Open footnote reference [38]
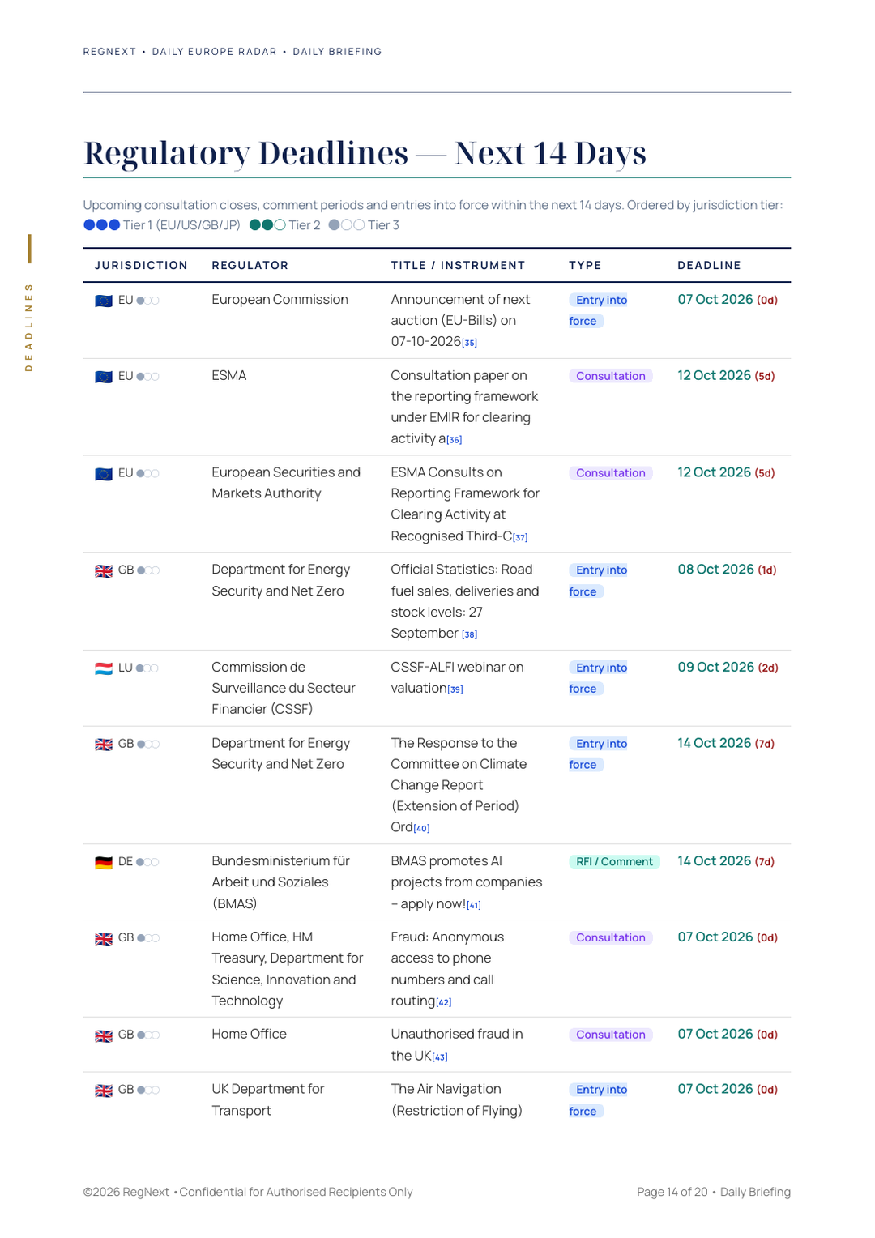Screen dimensions: 875x1238 (x=470, y=634)
